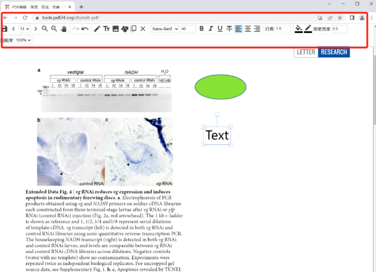Click the browser forward arrow
Screen dimensions: 376x272
coord(15,18)
